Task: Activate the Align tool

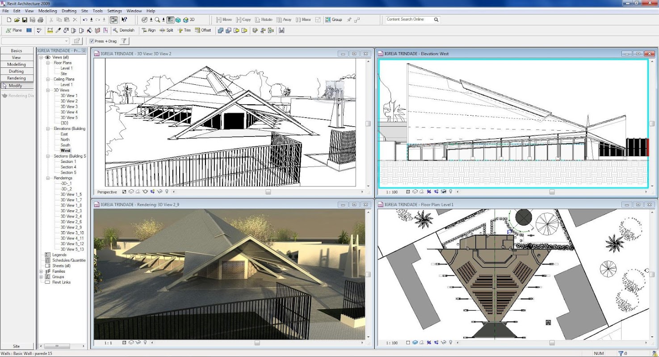Action: 148,30
